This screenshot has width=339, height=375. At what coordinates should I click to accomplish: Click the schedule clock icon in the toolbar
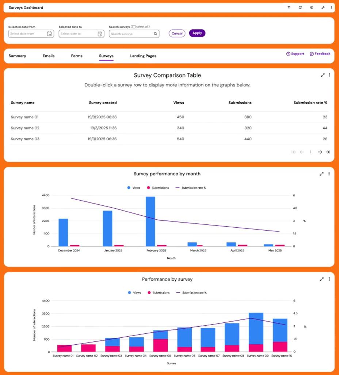(311, 7)
